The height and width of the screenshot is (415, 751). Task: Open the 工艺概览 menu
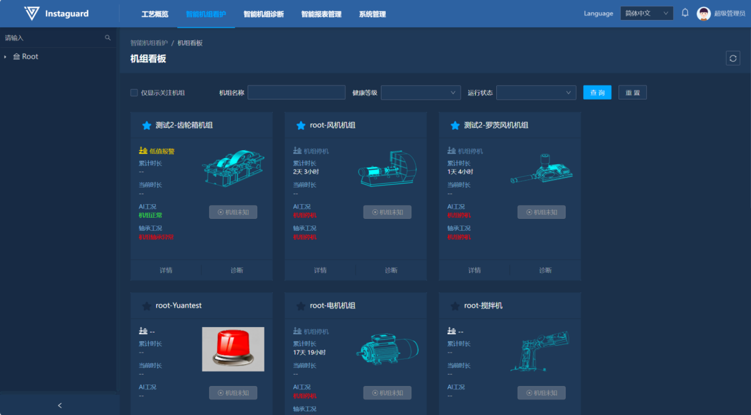(155, 14)
